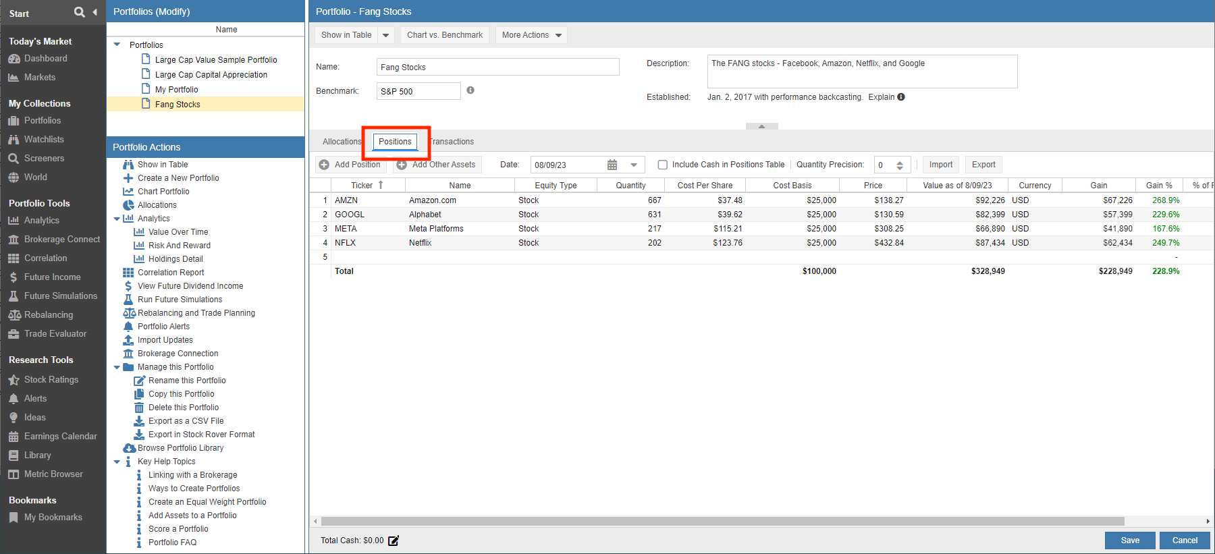Image resolution: width=1215 pixels, height=554 pixels.
Task: Click the Add Position button
Action: pos(350,165)
